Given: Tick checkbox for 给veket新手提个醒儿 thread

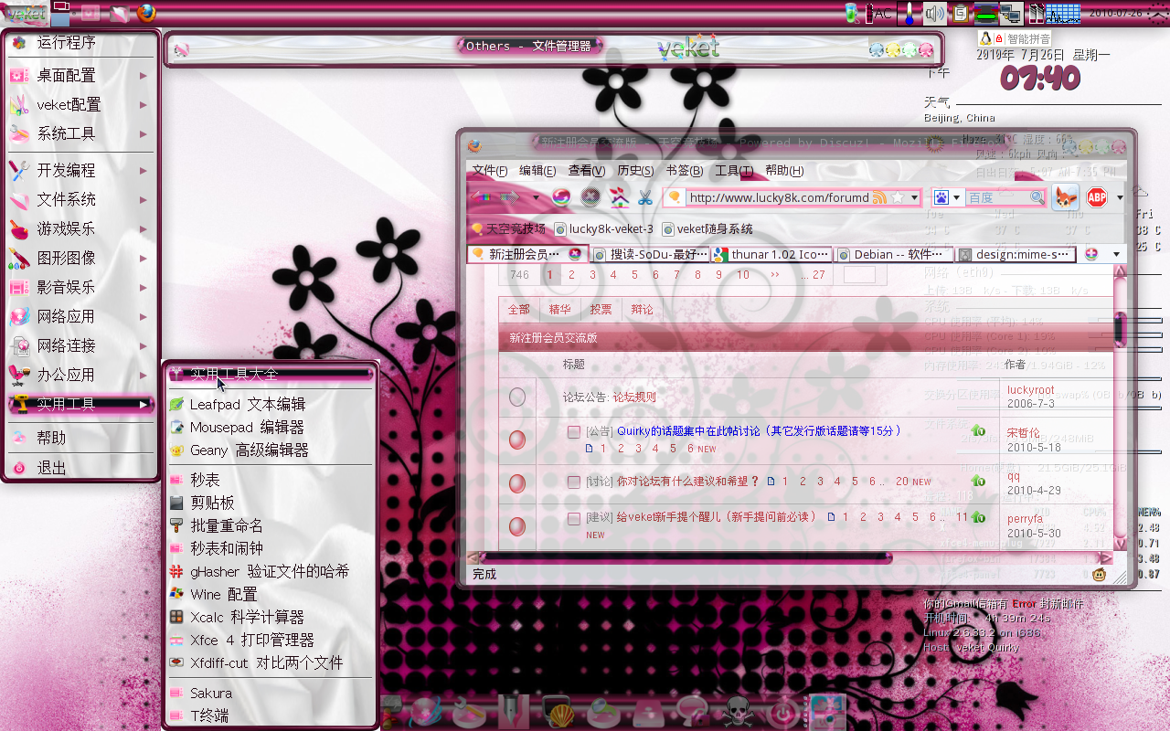Looking at the screenshot, I should pos(574,518).
